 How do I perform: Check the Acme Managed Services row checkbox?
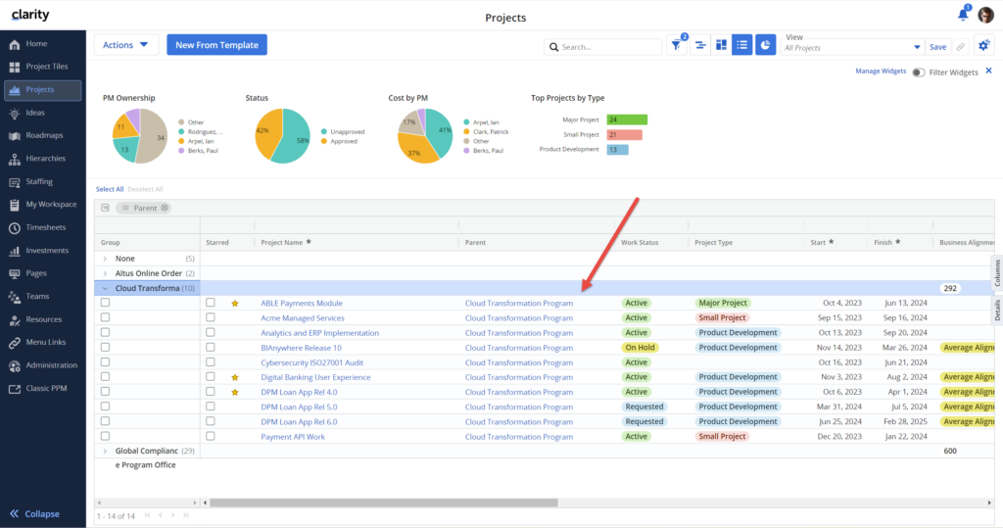pos(105,317)
